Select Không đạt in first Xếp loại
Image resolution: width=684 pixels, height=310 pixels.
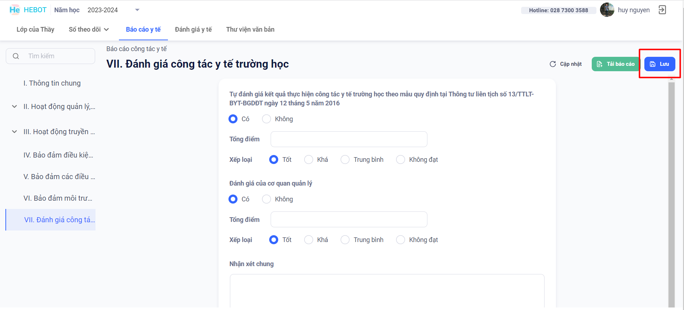[x=400, y=160]
